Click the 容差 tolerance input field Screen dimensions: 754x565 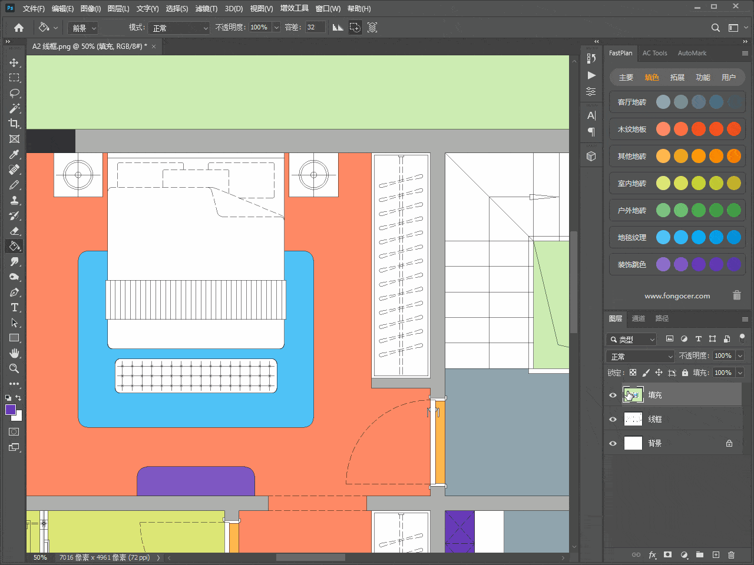315,27
